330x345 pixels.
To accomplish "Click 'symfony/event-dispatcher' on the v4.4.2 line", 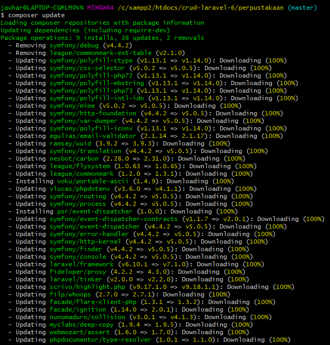I will [95, 226].
